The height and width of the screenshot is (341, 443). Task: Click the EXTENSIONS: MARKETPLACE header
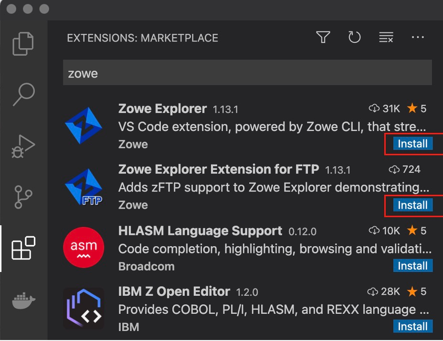tap(143, 38)
